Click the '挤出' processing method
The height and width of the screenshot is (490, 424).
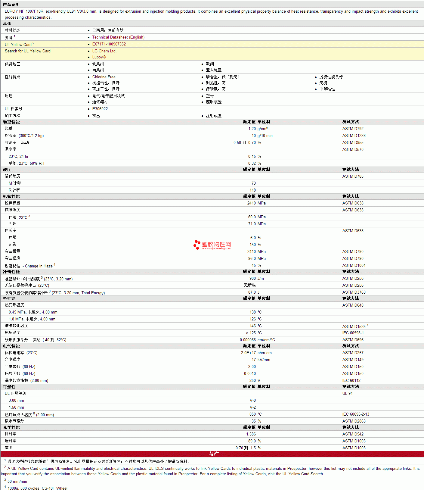click(x=96, y=116)
